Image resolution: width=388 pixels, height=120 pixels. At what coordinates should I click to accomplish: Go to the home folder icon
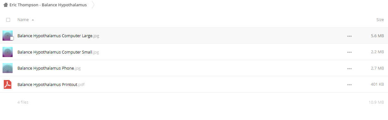click(5, 5)
